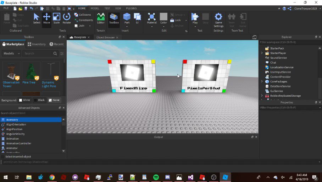Click the Help question mark icon
322x182 pixels.
tap(284, 9)
